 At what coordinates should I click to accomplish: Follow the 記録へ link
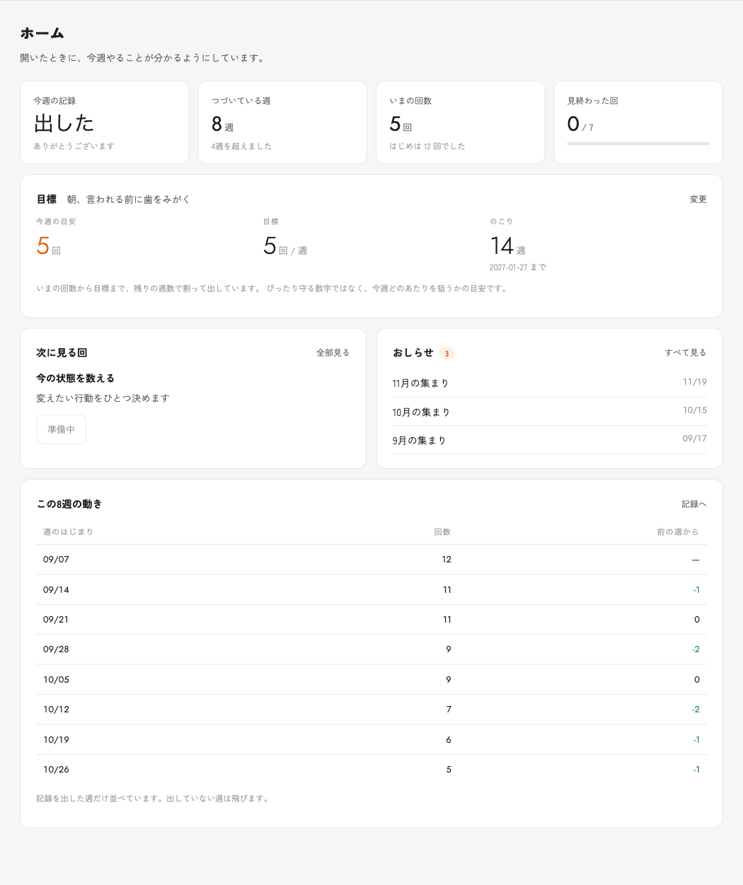[x=693, y=504]
